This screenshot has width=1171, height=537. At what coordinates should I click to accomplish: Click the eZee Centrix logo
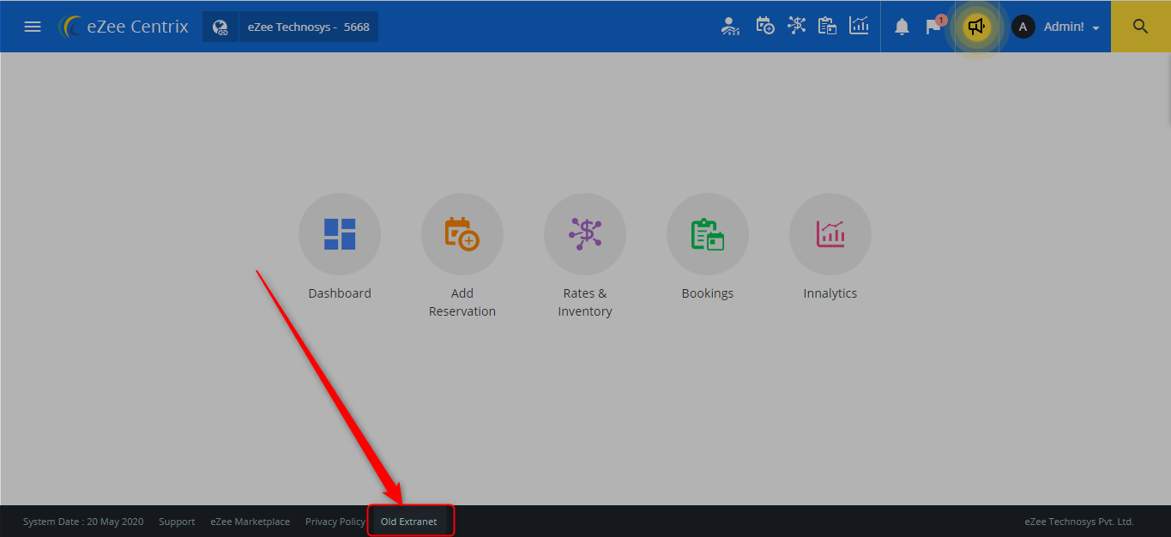(x=124, y=27)
